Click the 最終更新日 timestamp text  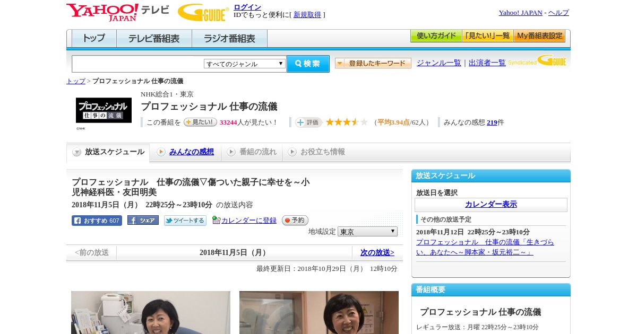(327, 269)
